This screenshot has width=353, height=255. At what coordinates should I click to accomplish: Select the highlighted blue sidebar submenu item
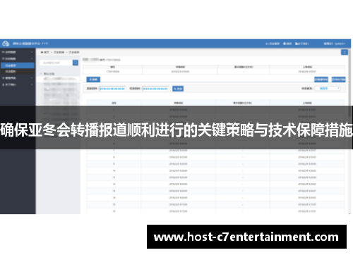click(x=18, y=66)
